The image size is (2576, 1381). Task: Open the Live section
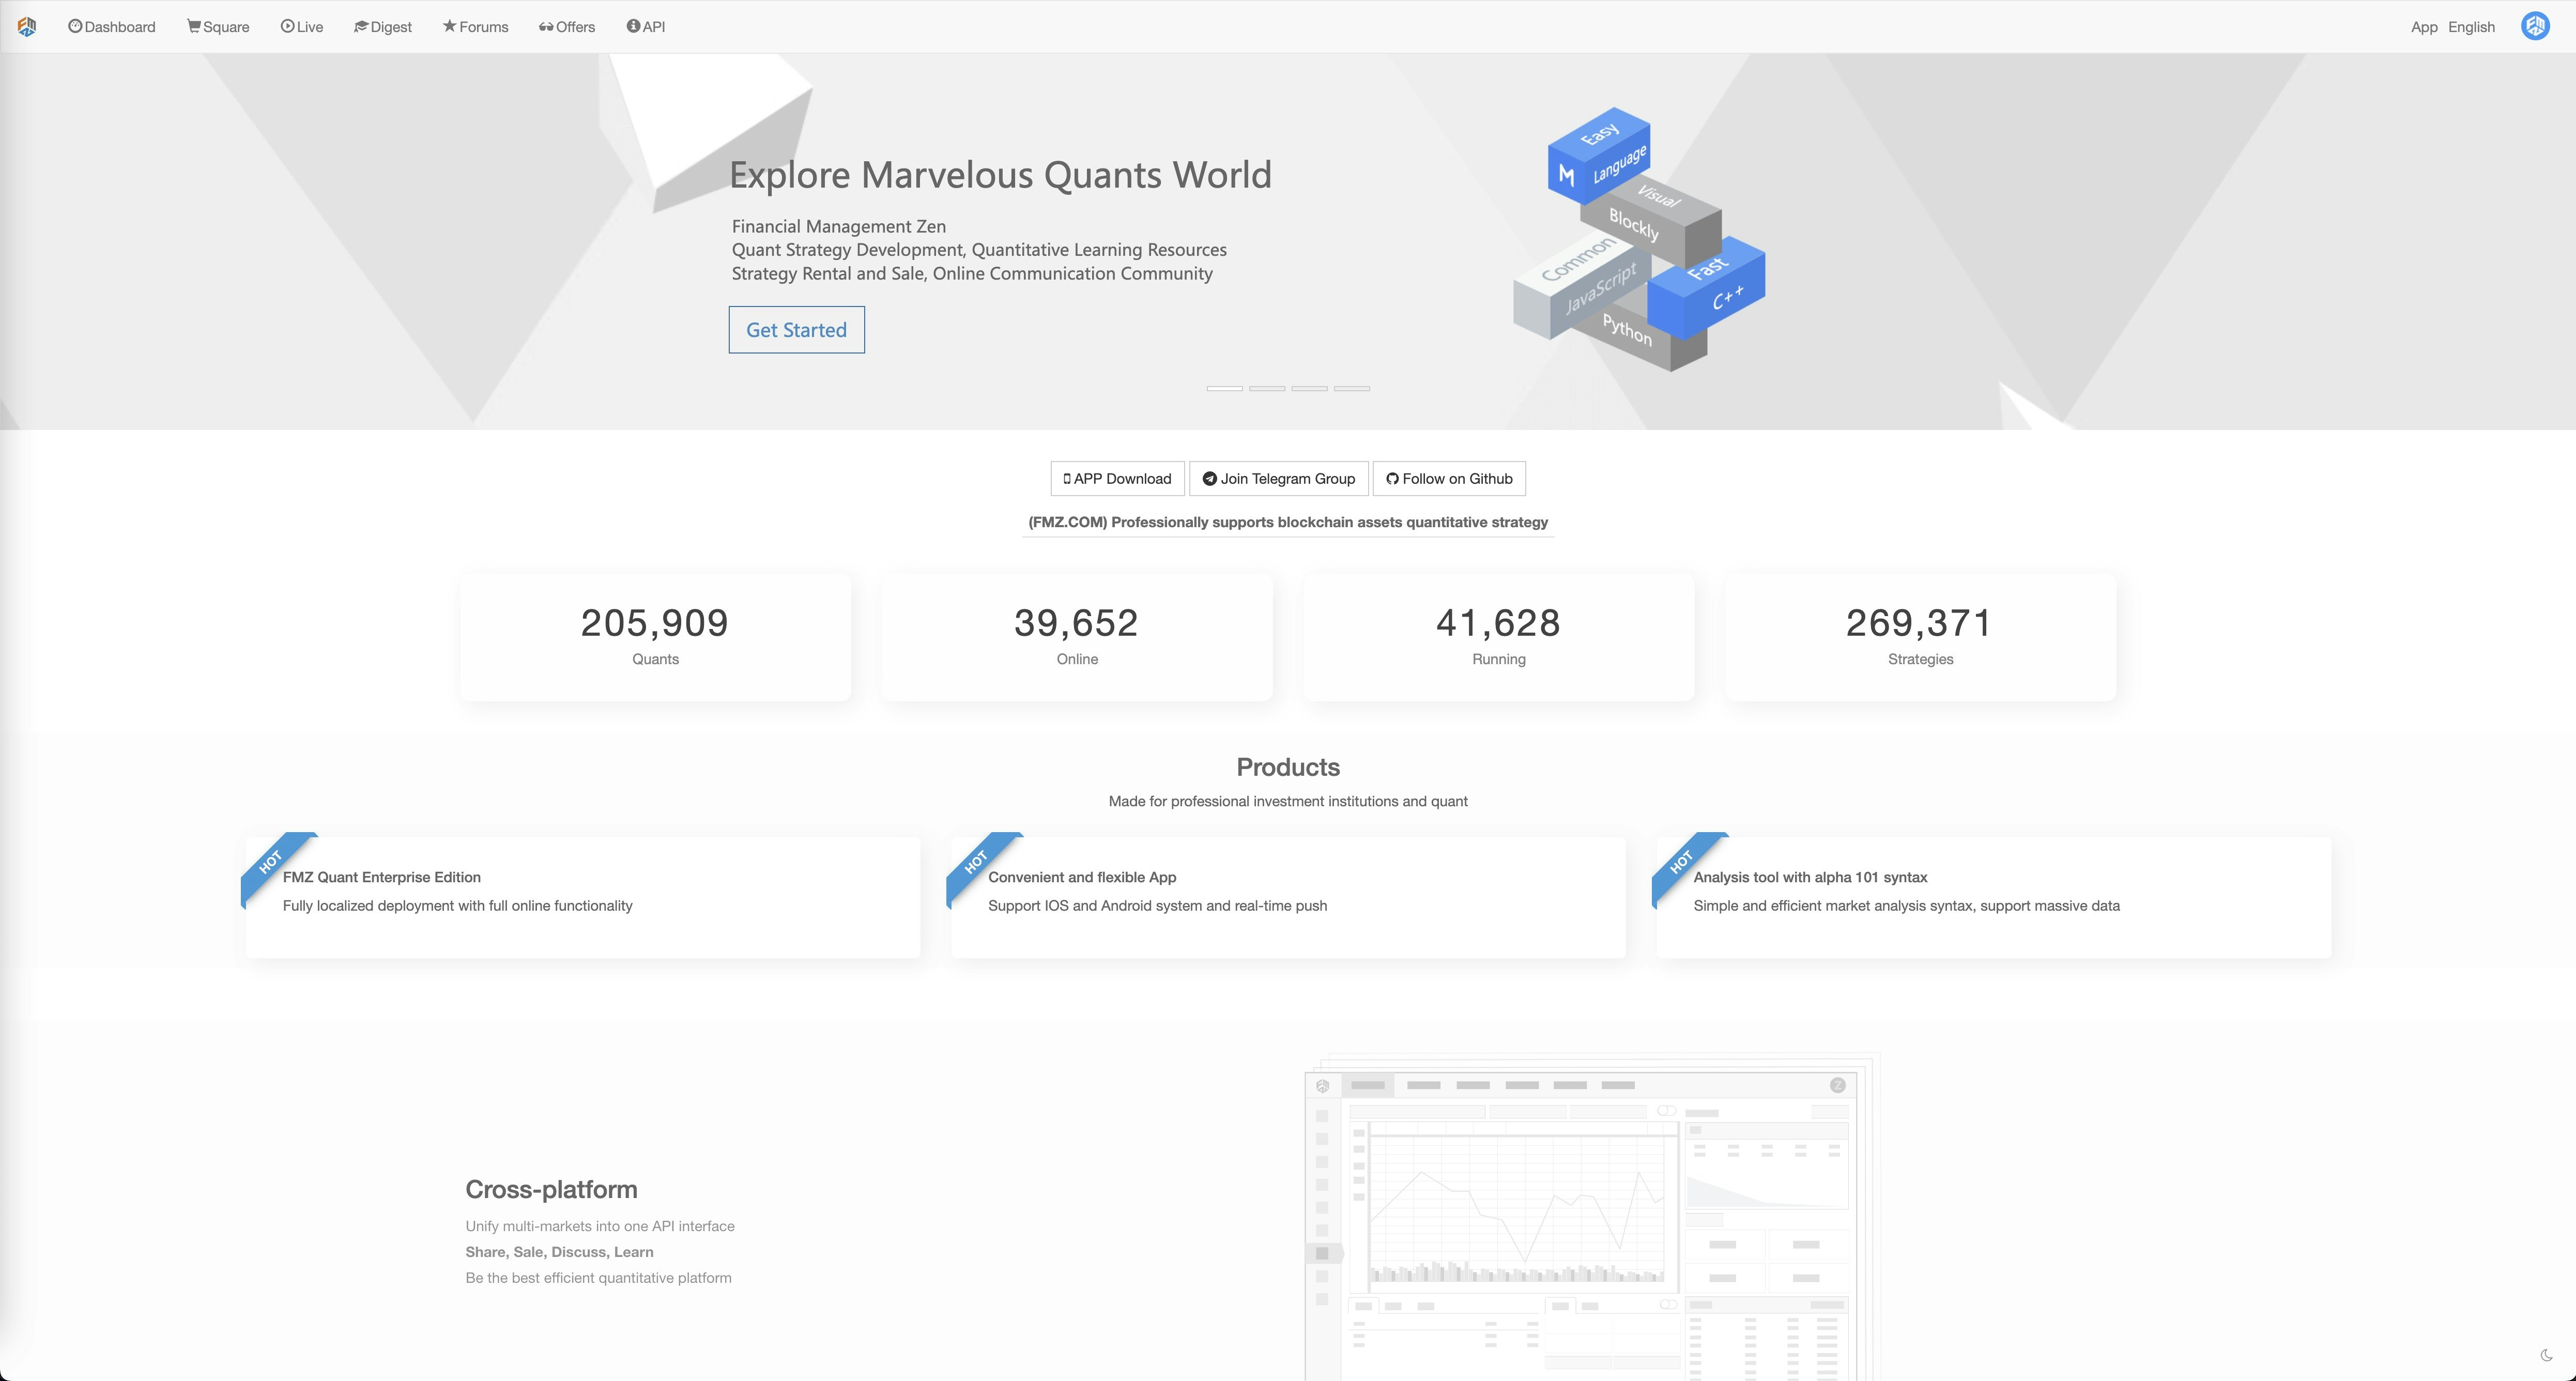[302, 27]
